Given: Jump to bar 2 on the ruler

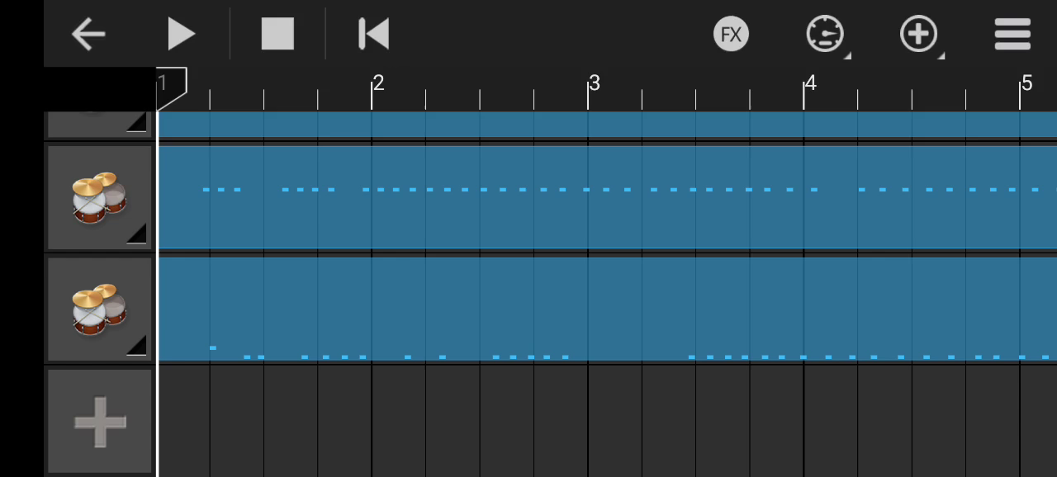Looking at the screenshot, I should [376, 84].
